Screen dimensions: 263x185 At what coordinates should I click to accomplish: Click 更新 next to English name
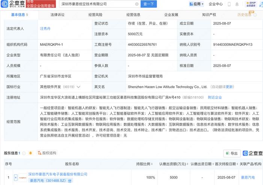(x=229, y=87)
